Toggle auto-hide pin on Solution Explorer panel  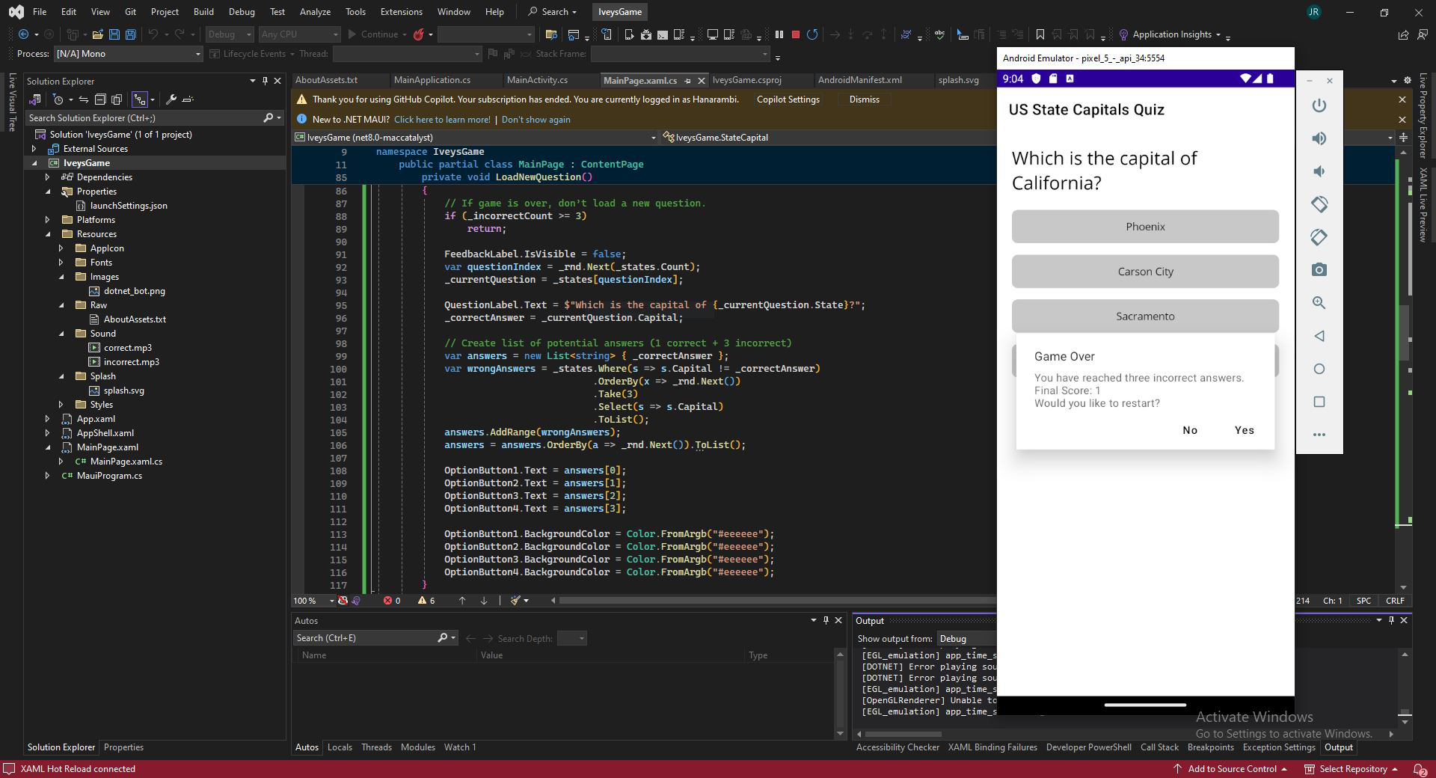[x=265, y=81]
